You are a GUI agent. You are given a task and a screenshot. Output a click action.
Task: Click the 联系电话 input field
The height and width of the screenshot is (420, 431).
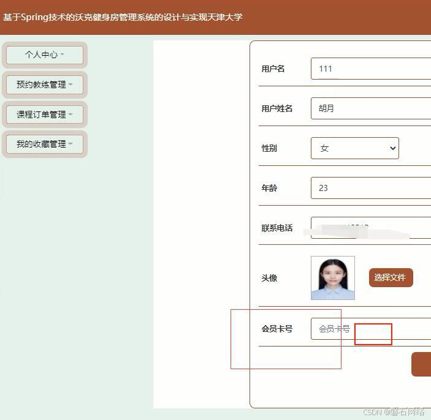pos(371,228)
